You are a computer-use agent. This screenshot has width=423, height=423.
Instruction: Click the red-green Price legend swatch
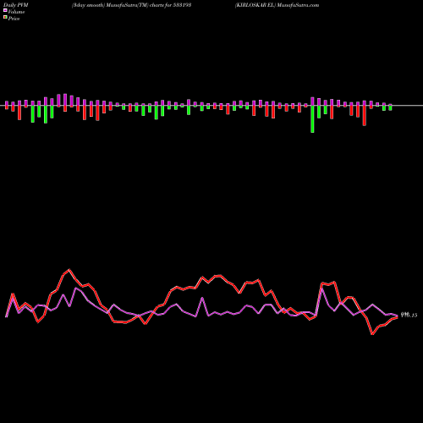[x=5, y=18]
